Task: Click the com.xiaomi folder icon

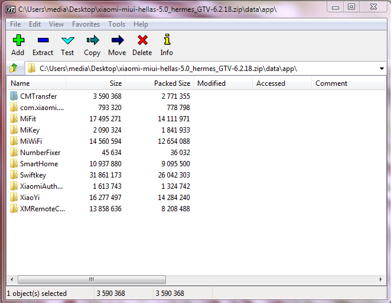Action: pos(14,107)
